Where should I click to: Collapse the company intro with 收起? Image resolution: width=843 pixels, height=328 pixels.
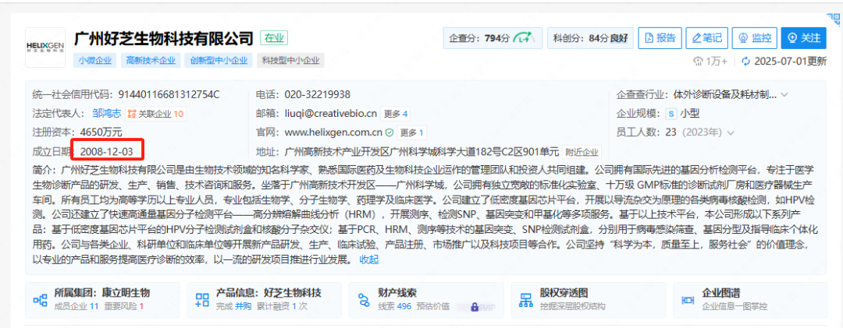368,259
